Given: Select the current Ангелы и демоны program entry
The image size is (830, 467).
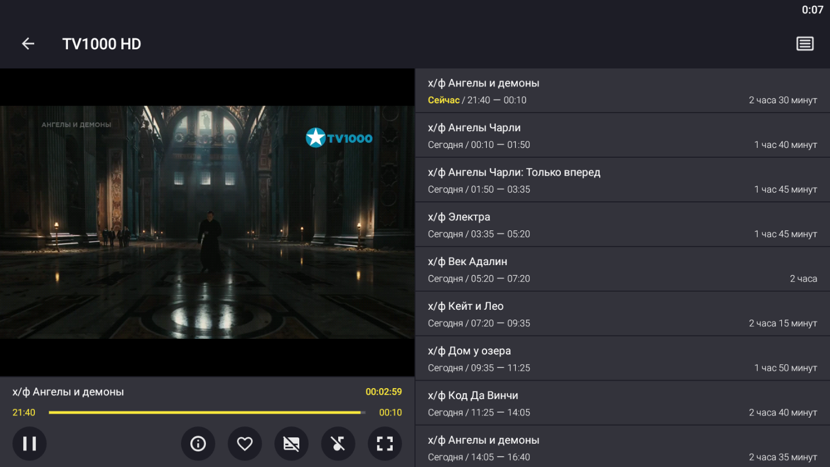Looking at the screenshot, I should (621, 90).
